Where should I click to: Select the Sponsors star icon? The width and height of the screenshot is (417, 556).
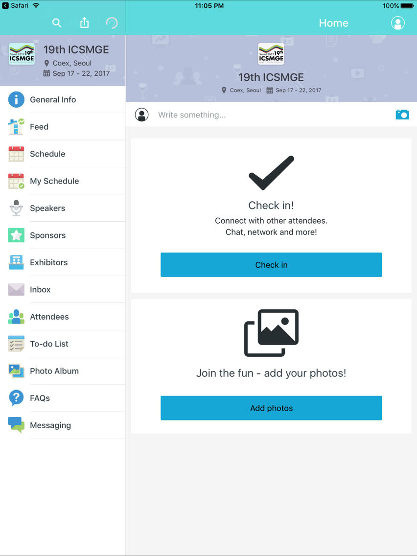click(16, 235)
